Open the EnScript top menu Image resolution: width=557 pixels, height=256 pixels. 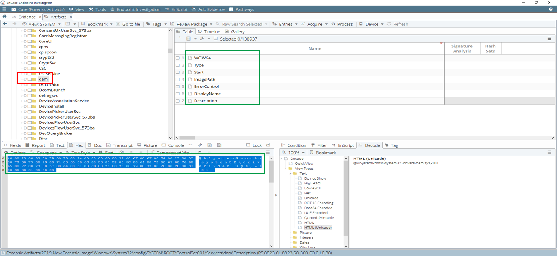pyautogui.click(x=176, y=9)
